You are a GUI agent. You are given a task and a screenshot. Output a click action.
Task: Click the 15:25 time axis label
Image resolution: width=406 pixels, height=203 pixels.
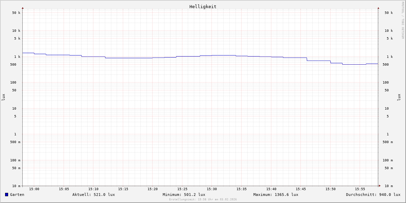point(182,189)
